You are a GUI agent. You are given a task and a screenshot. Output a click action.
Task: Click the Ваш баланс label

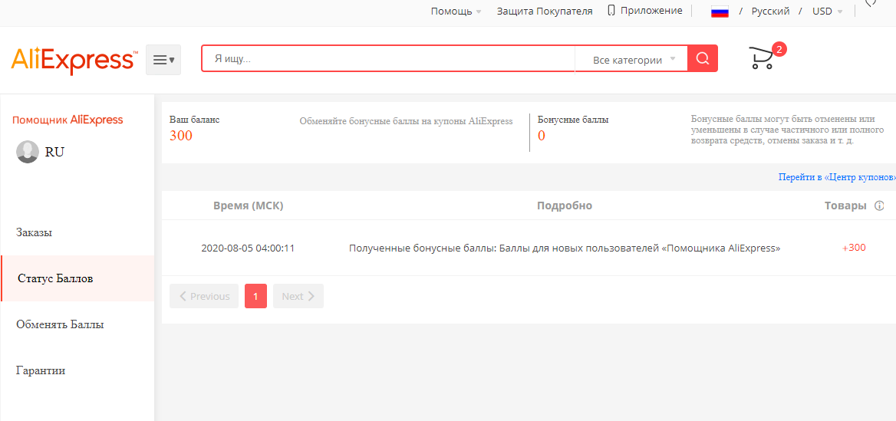tap(194, 120)
